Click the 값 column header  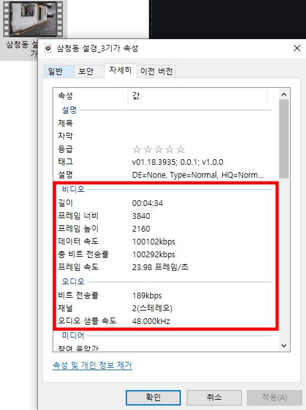pos(198,96)
